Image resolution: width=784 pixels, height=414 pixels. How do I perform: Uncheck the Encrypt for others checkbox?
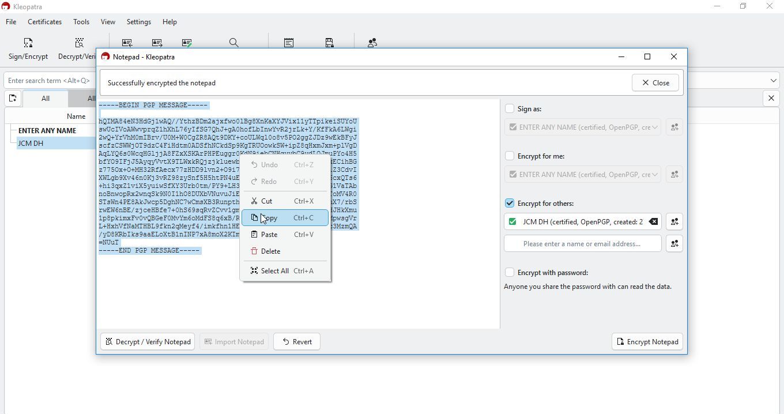510,203
